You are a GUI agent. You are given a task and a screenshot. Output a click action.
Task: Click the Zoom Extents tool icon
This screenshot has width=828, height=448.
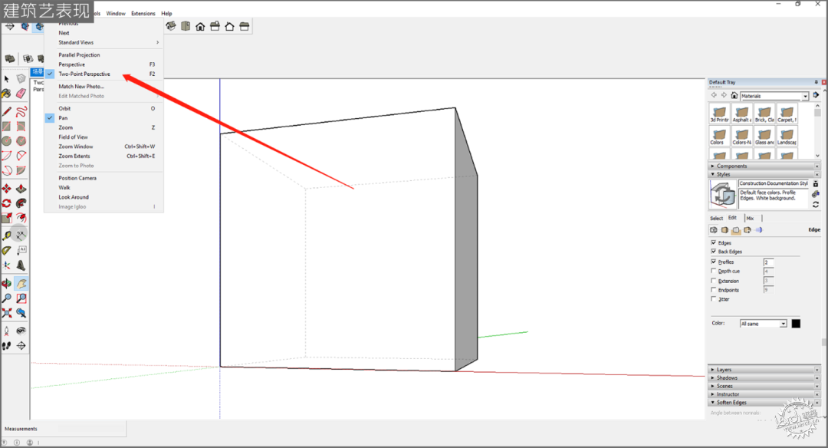[x=7, y=313]
